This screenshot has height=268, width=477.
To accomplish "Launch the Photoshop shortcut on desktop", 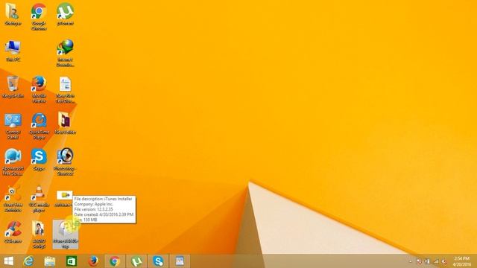I will point(65,162).
